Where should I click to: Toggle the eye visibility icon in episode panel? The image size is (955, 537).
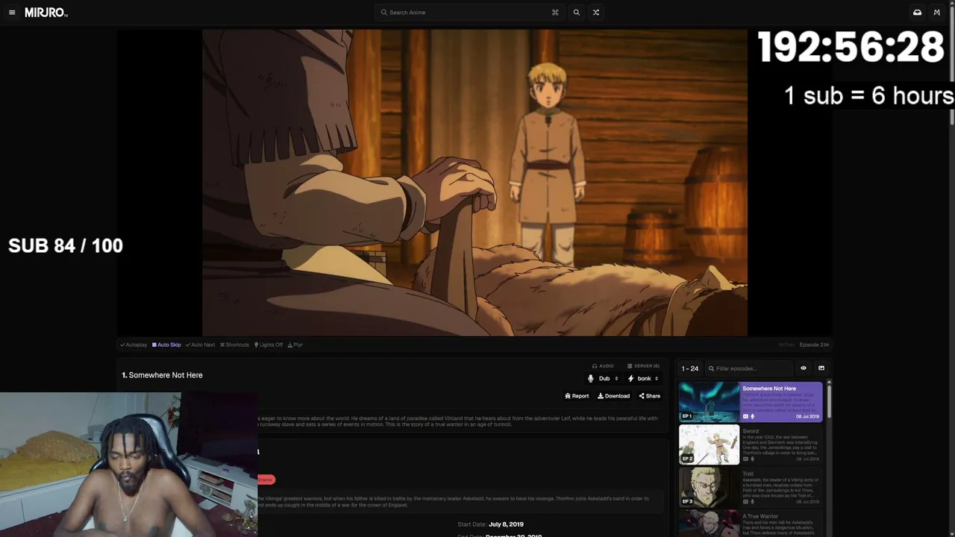click(804, 368)
